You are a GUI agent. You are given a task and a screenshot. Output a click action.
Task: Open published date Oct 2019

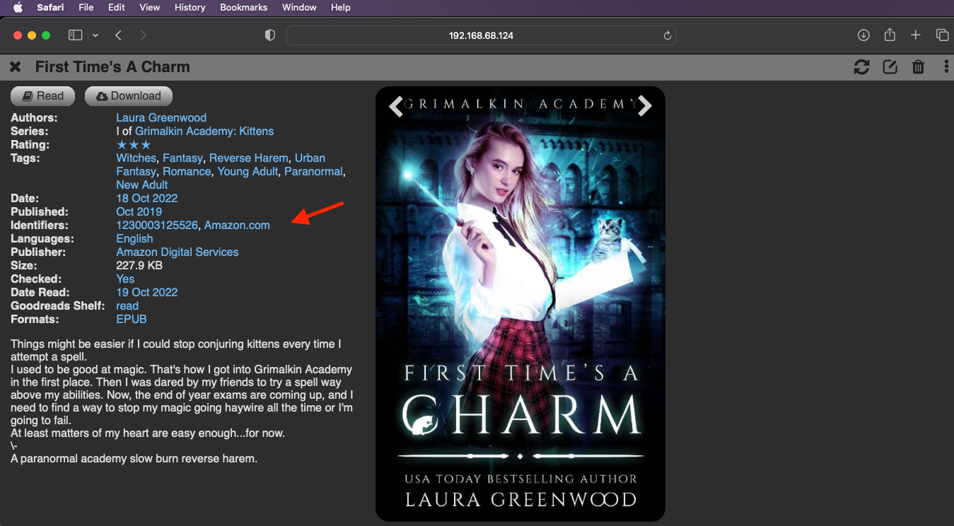click(139, 212)
